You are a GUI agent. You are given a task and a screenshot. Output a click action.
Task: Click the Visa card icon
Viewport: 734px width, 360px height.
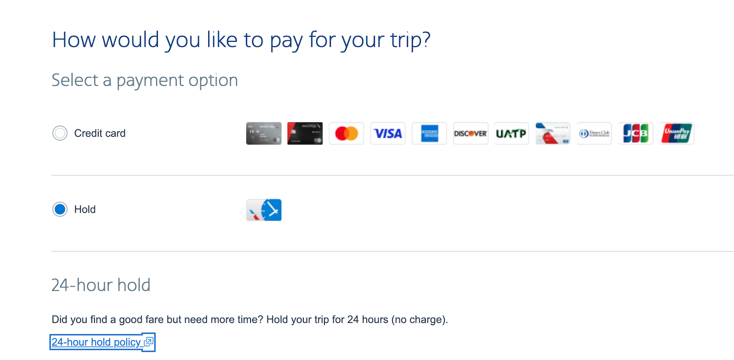388,133
